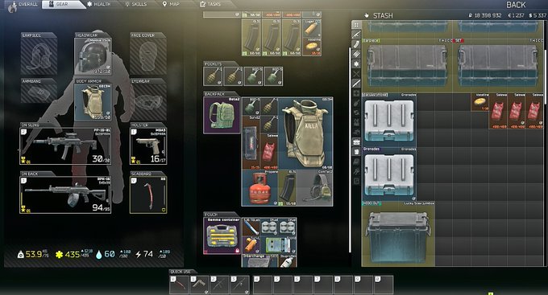Viewport: 548px width, 295px height.
Task: Toggle weapons filter in stash sidebar
Action: coord(356,35)
